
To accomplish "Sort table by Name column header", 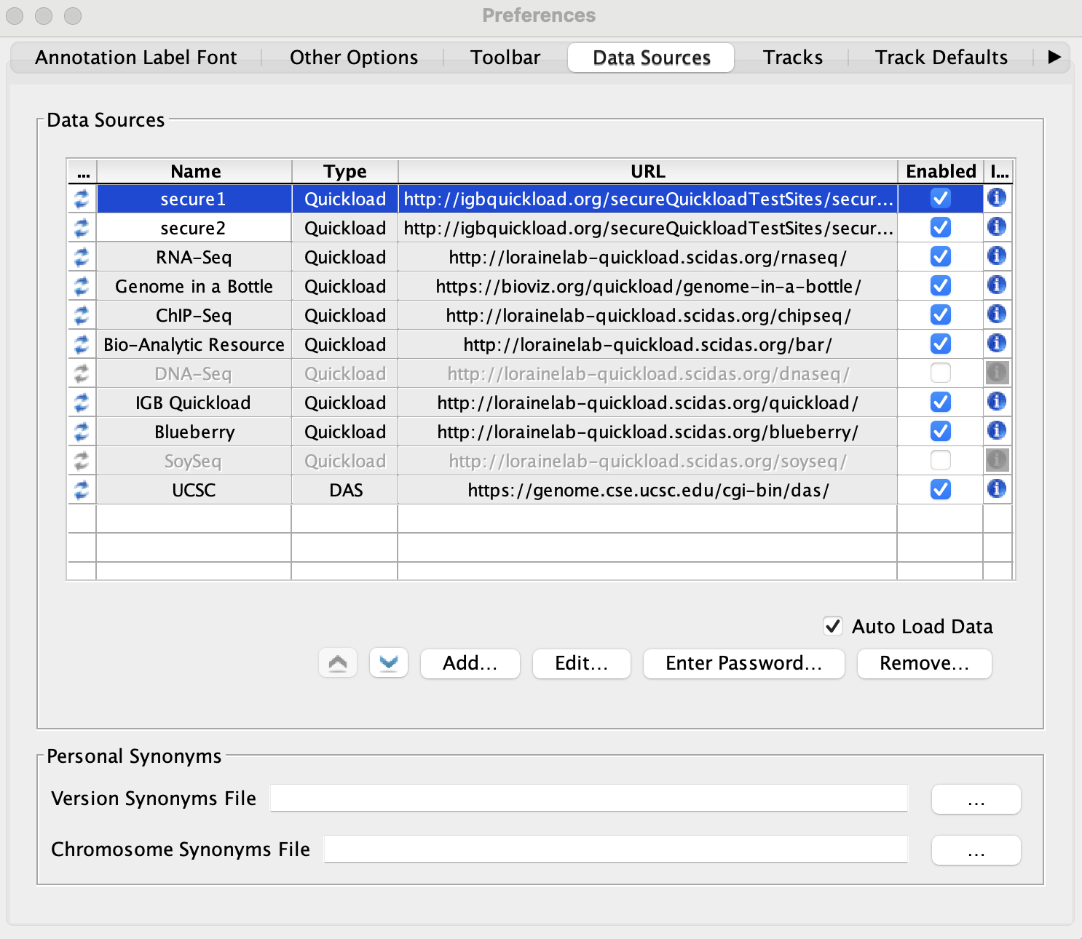I will tap(194, 171).
